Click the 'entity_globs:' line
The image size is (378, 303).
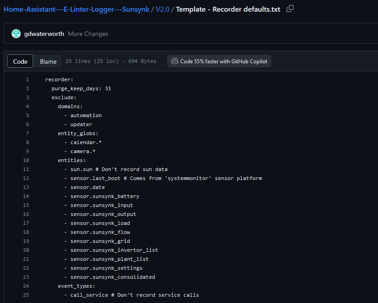(78, 133)
